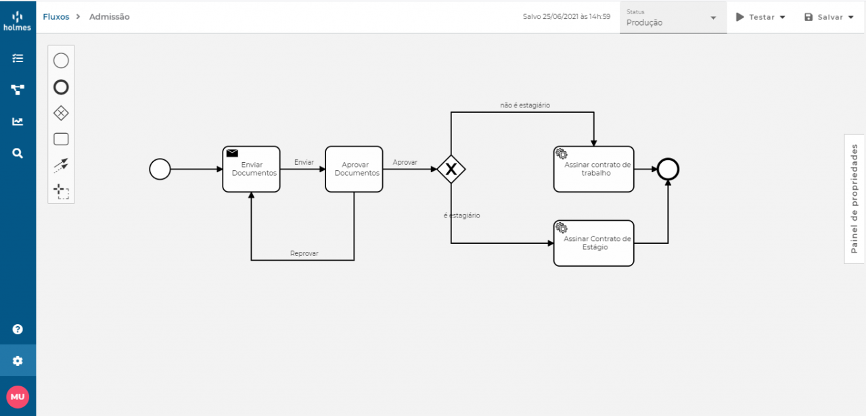Open the help question mark icon
This screenshot has width=866, height=416.
[18, 329]
